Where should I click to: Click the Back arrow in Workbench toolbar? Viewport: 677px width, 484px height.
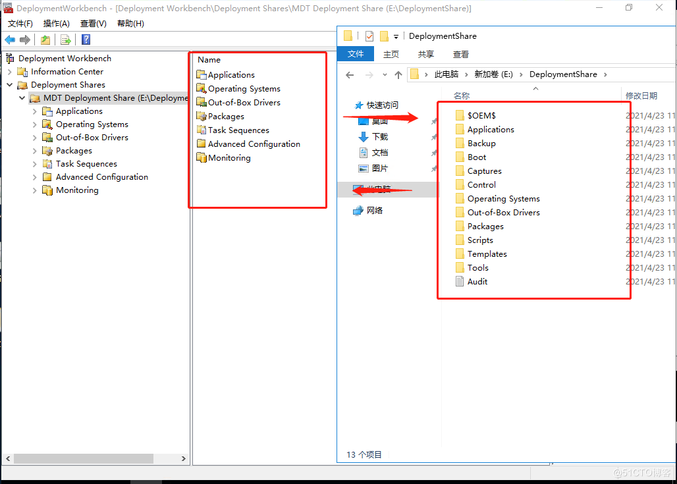click(10, 40)
